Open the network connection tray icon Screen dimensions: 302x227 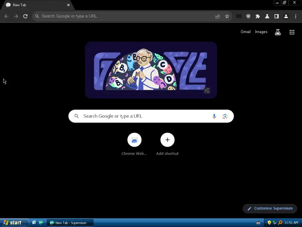[x=275, y=223]
